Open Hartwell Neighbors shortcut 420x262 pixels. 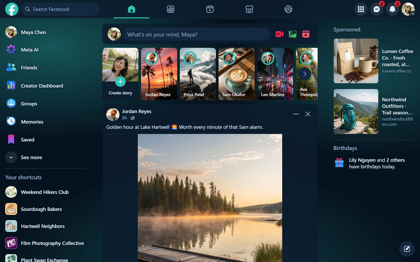[x=46, y=226]
